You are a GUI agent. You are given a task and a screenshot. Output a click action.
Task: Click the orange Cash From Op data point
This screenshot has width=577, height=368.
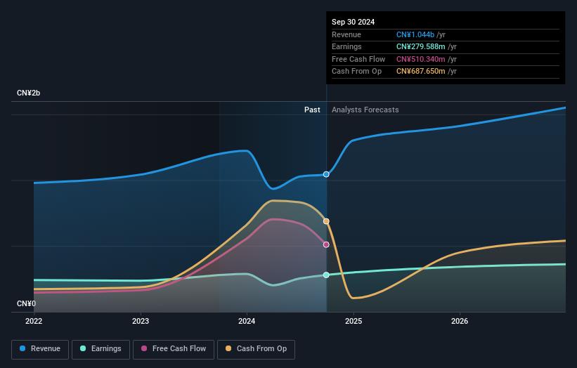(326, 221)
